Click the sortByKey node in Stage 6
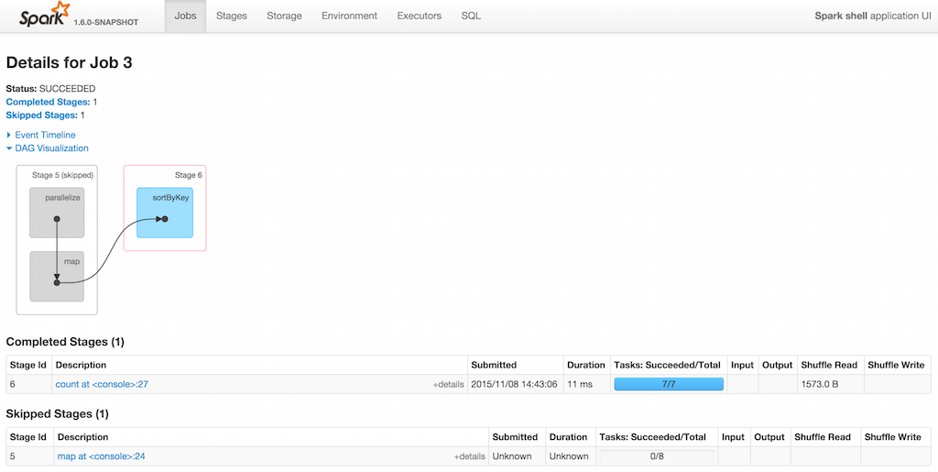938x472 pixels. pyautogui.click(x=165, y=213)
